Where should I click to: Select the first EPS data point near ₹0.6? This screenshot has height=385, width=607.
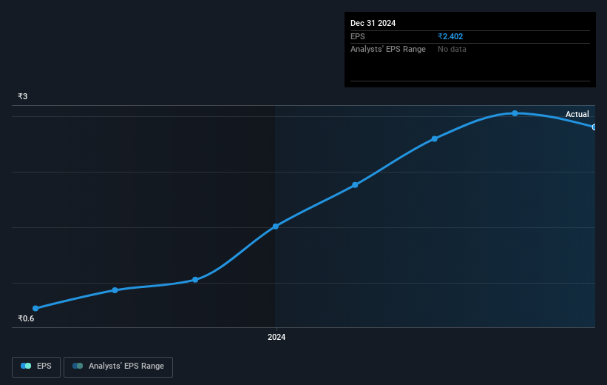[x=35, y=308]
